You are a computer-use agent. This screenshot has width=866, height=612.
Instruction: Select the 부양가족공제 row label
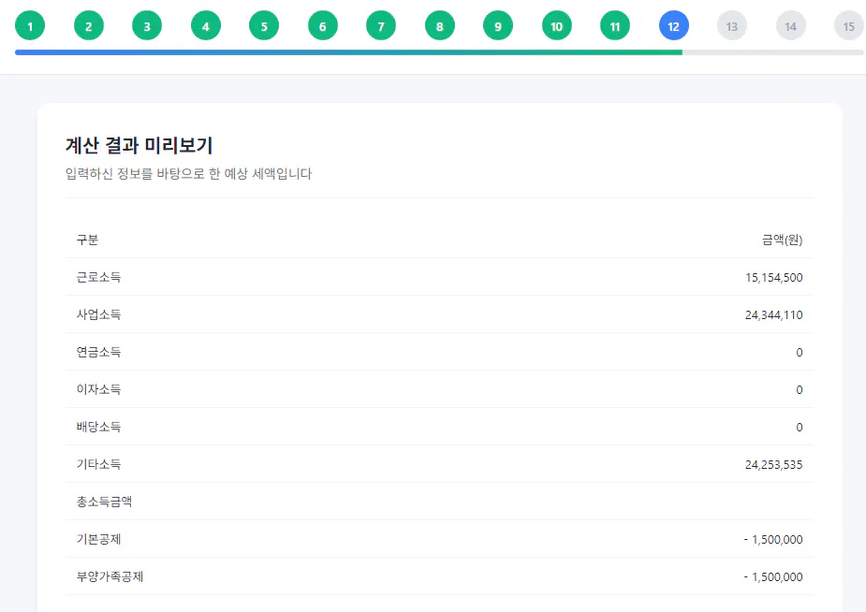[x=110, y=576]
